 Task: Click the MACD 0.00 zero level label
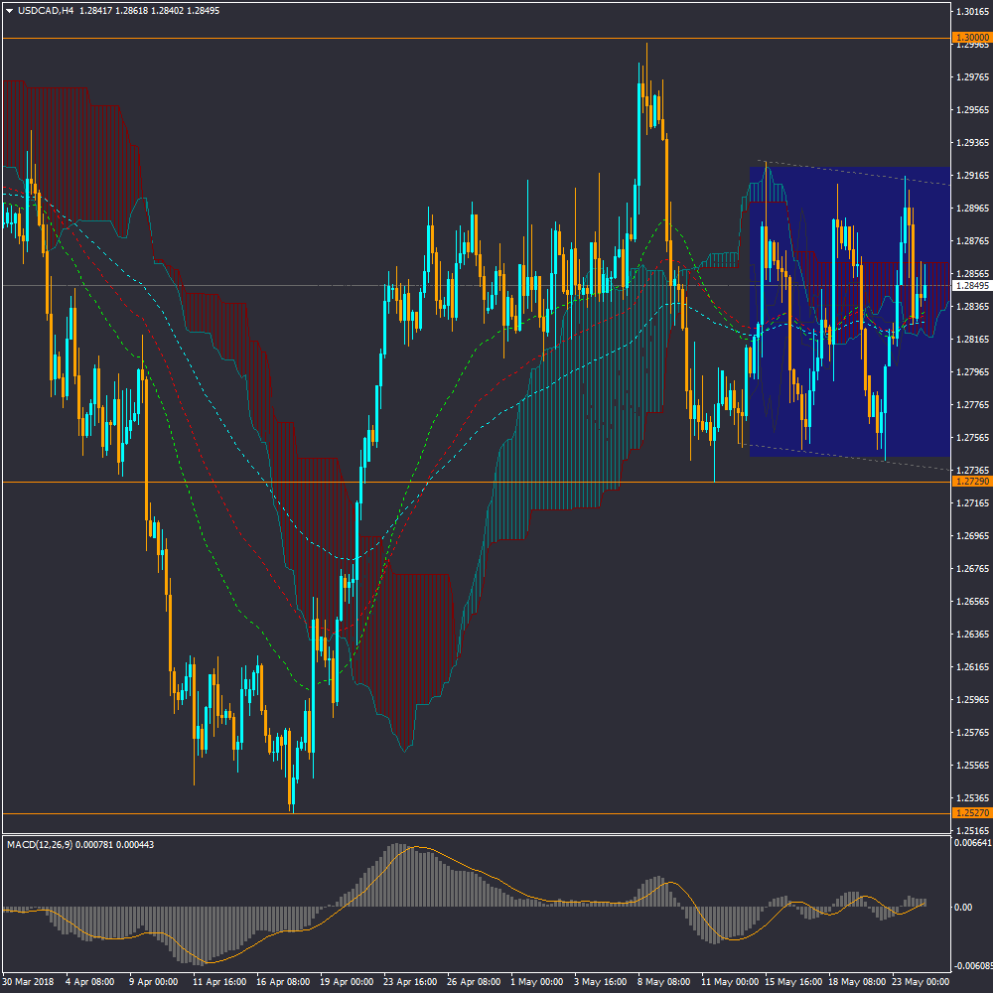[x=962, y=908]
